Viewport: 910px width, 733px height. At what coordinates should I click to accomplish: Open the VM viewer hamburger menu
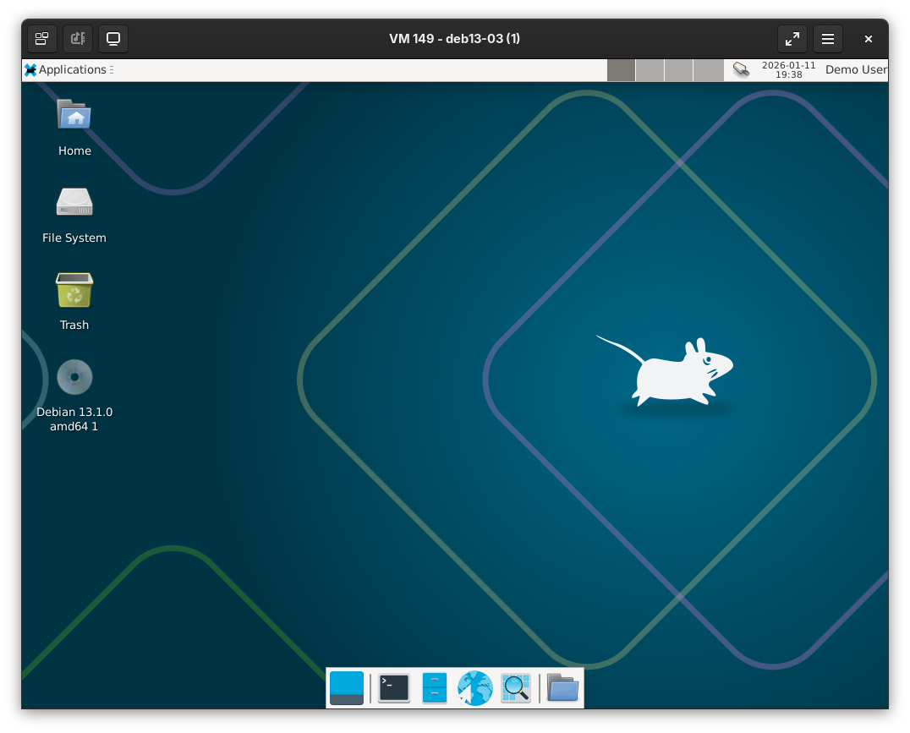828,39
